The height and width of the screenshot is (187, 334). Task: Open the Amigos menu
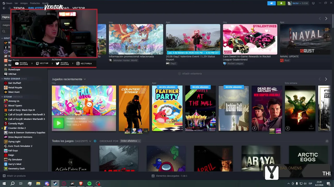coord(24,3)
